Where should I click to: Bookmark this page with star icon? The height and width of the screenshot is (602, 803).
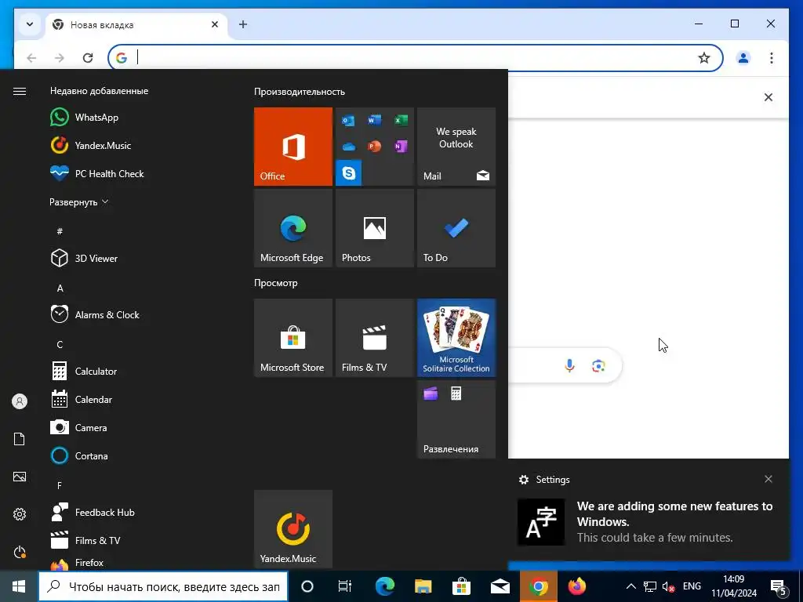(x=704, y=58)
